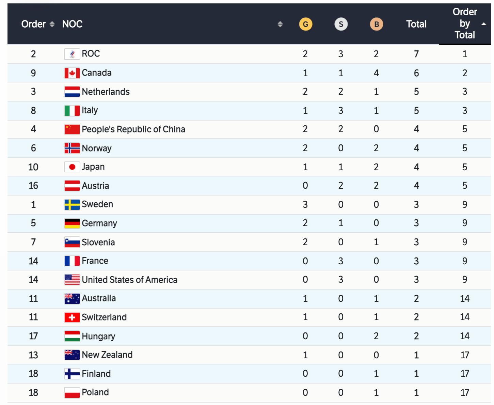Click the Switzerland flag icon

(x=72, y=317)
